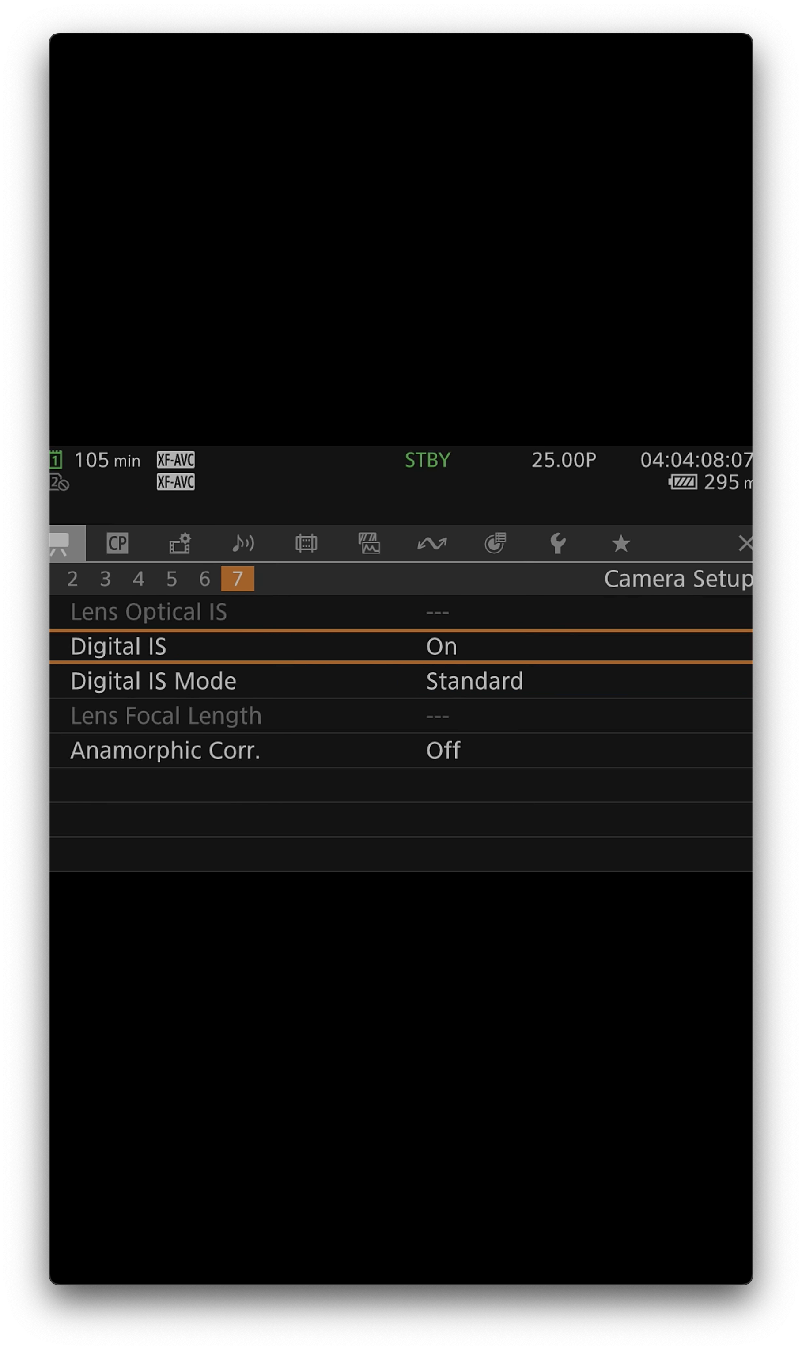Open the System Setup wrench icon

pos(558,543)
